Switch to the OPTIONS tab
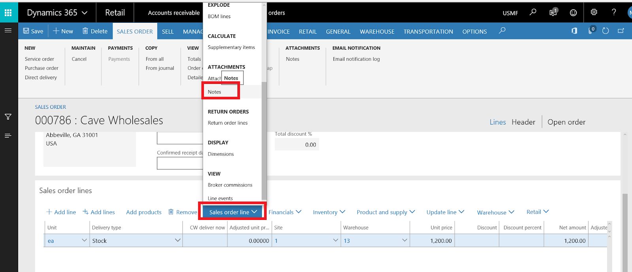Viewport: 632px width, 272px height. [474, 31]
